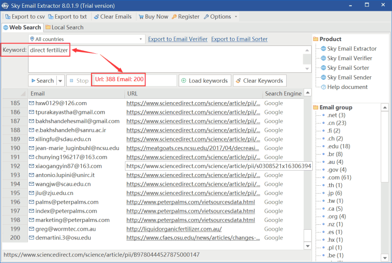Click the results table scroll down arrow
Image resolution: width=392 pixels, height=263 pixels.
click(308, 246)
